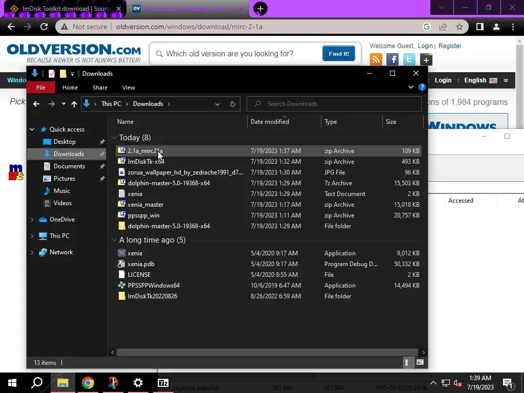Expand the address bar history dropdown
The height and width of the screenshot is (393, 524).
point(217,104)
